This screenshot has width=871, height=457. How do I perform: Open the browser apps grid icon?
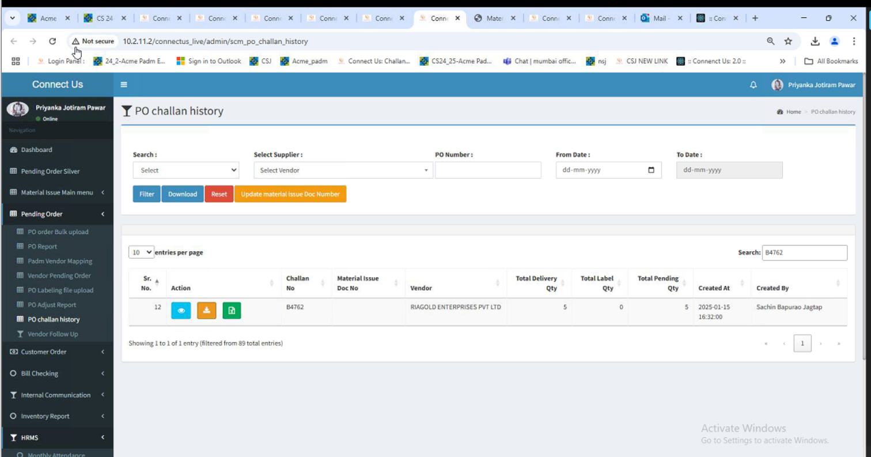[16, 61]
